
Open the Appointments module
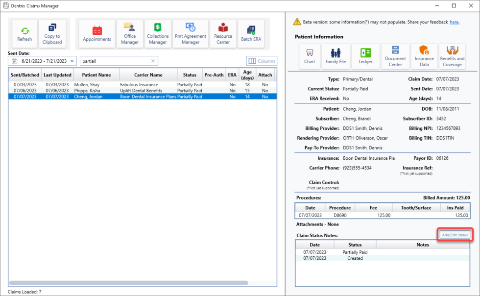[x=96, y=33]
